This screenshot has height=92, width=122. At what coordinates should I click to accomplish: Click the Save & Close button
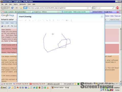coord(115,19)
